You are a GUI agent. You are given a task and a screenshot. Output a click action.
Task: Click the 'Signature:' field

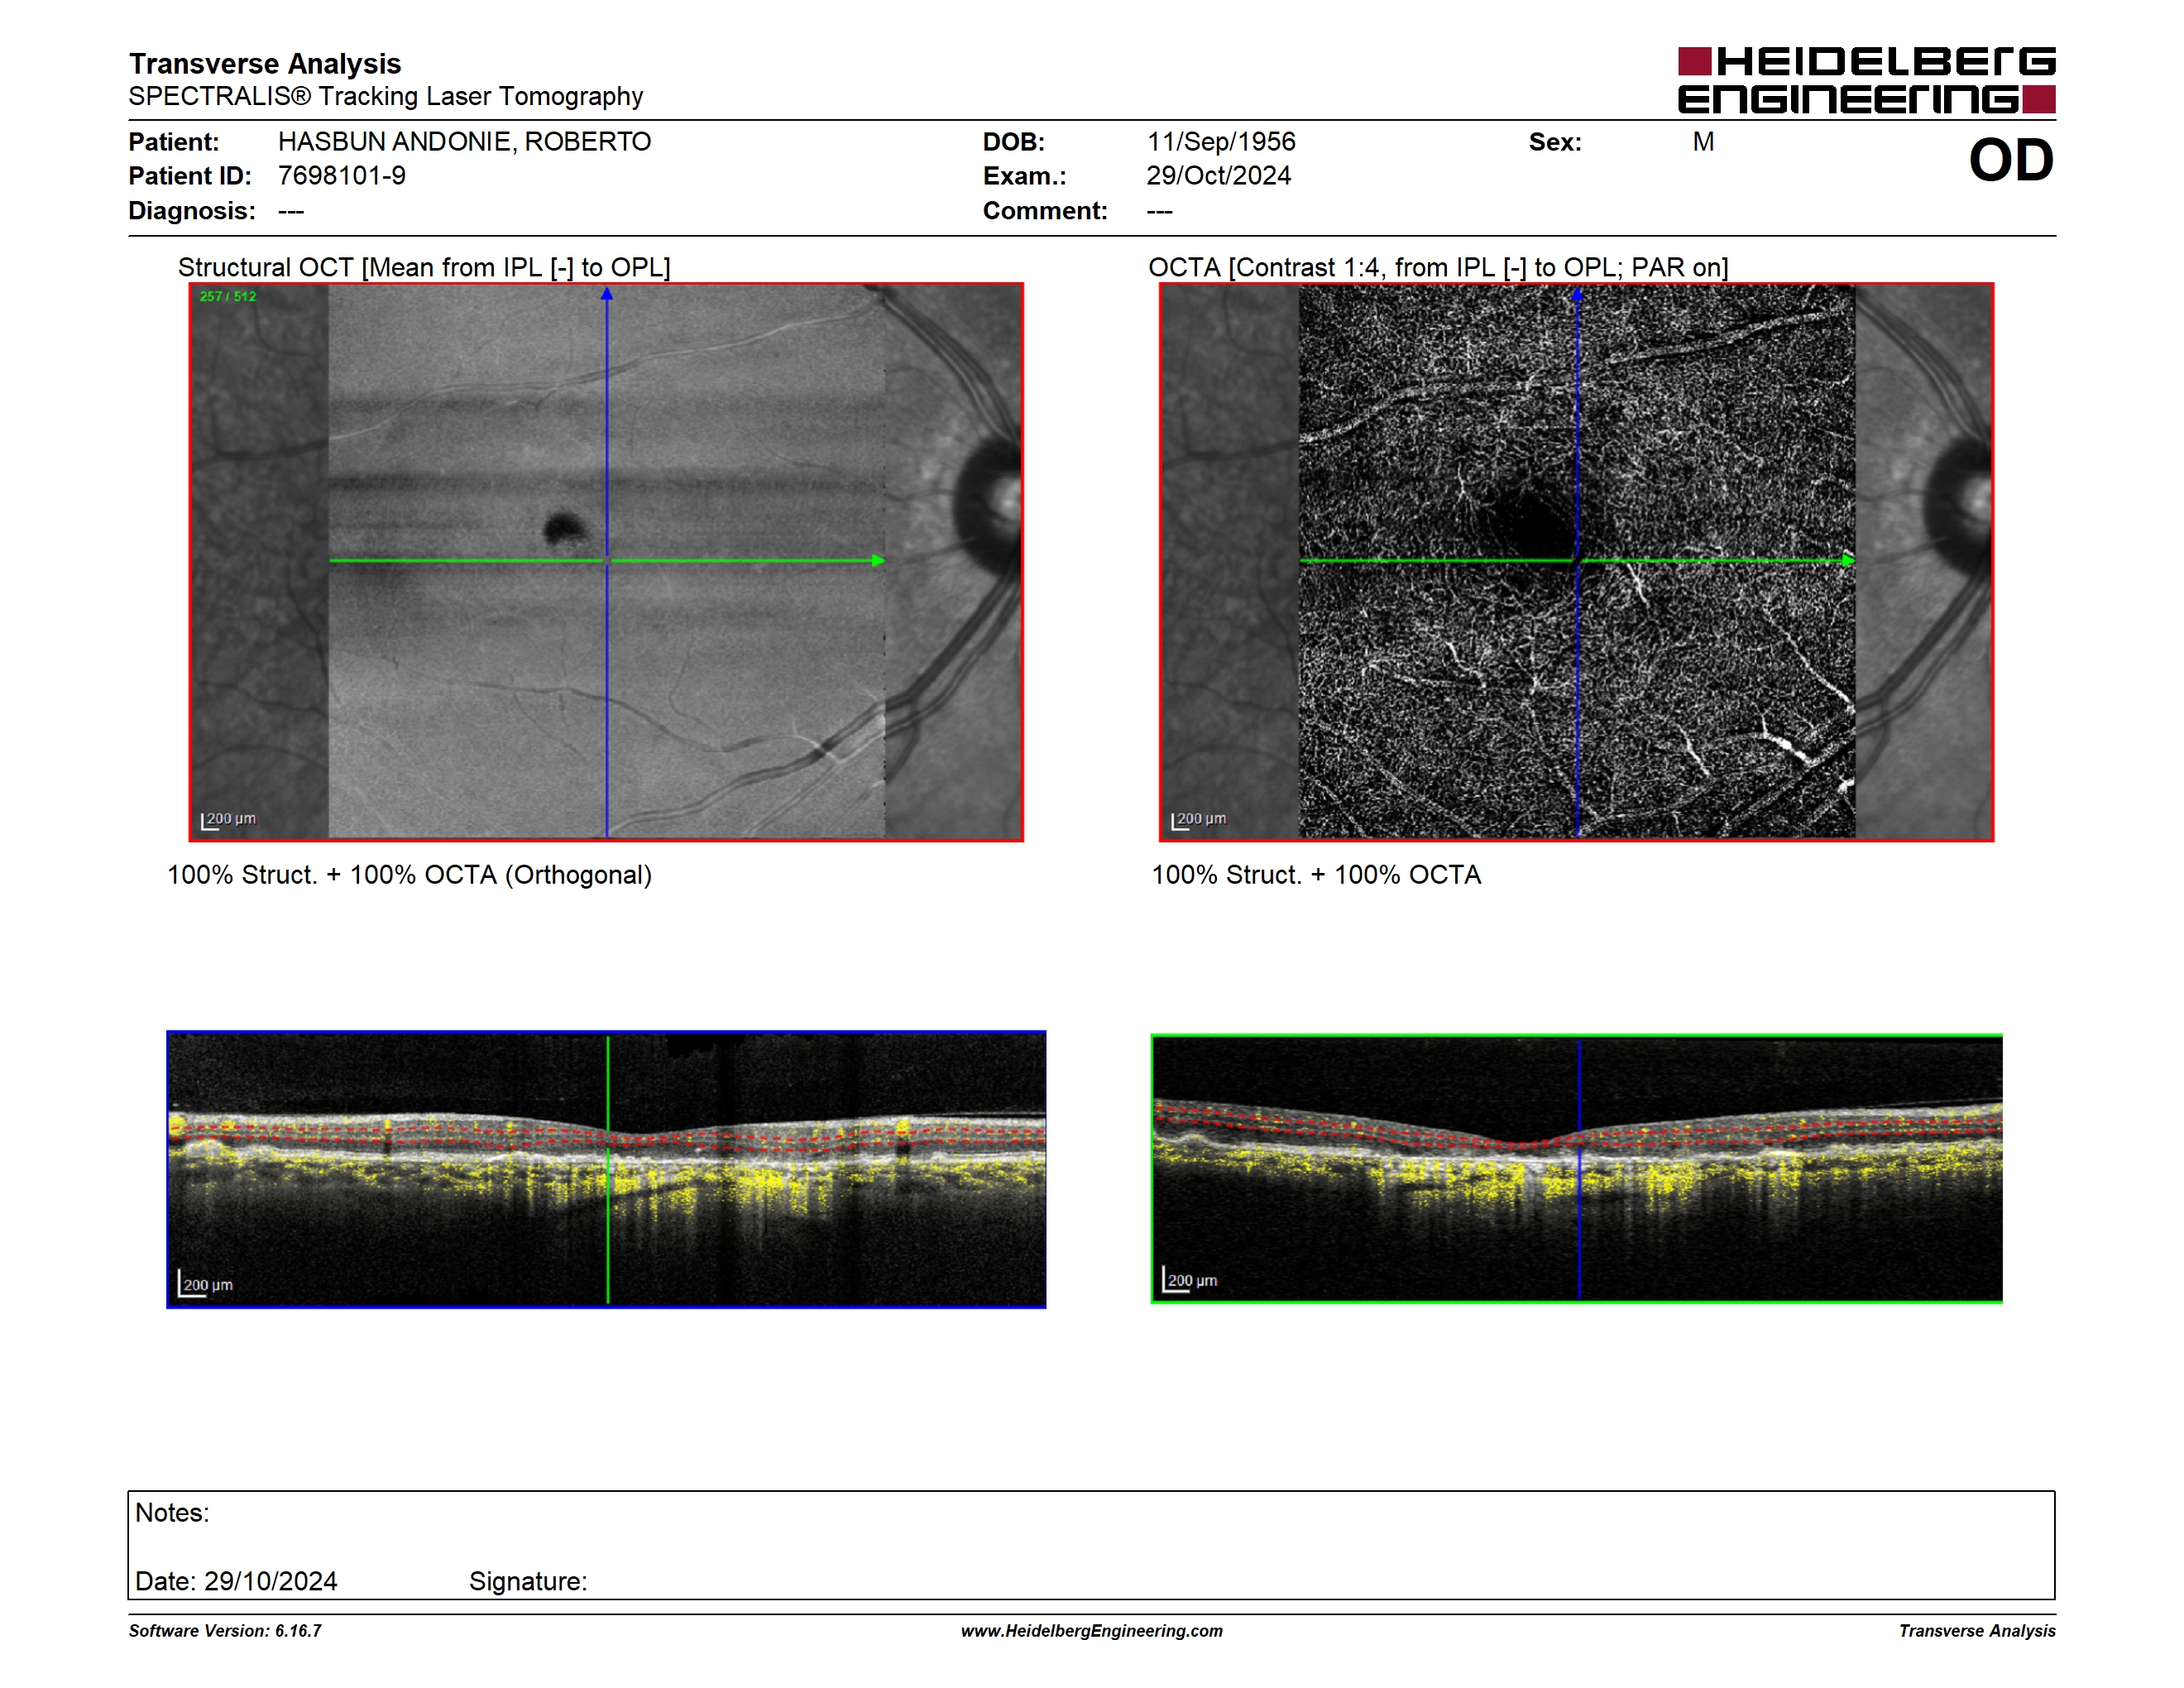(528, 1582)
